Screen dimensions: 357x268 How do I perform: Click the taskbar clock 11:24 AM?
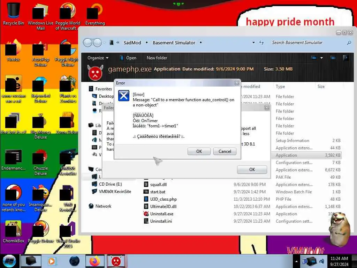pos(339,261)
